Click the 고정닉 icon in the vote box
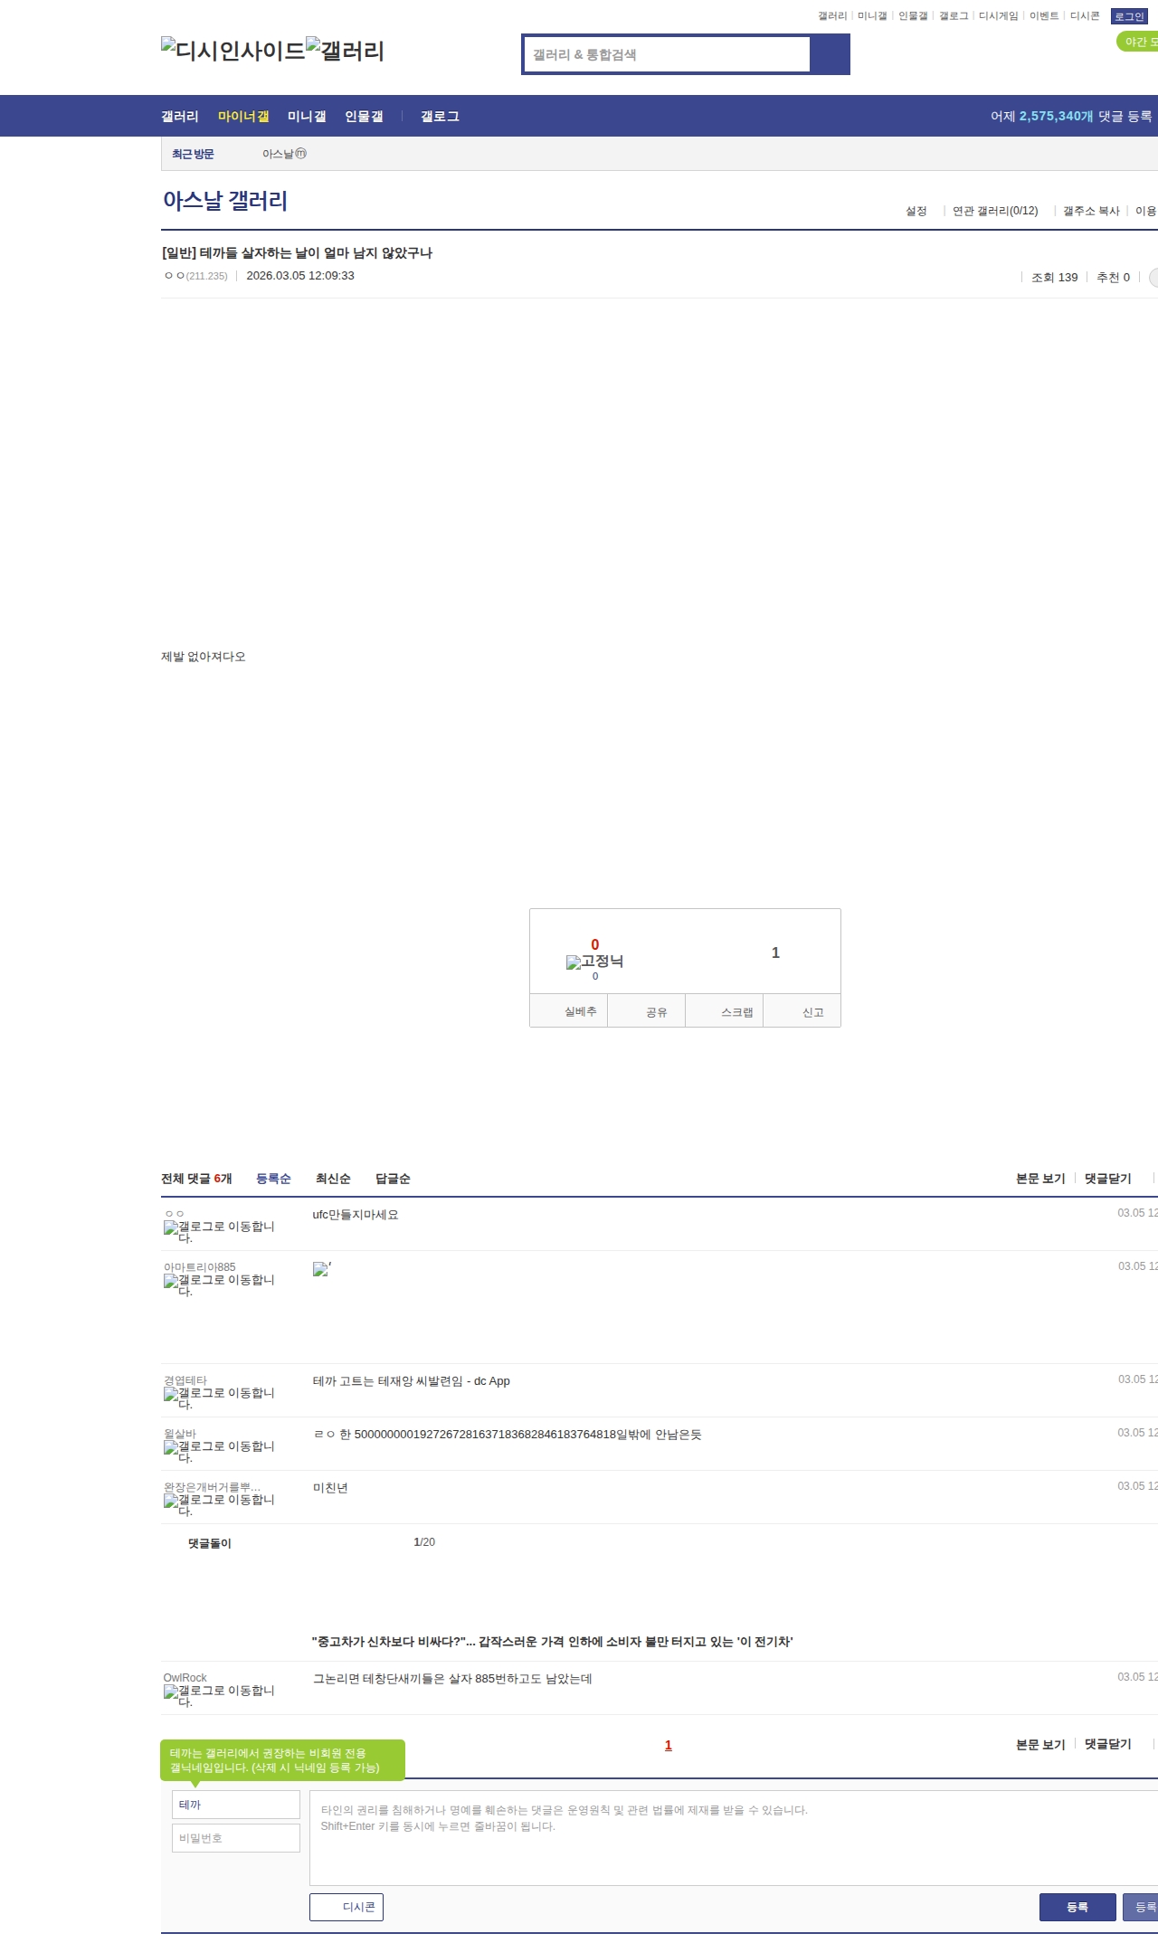 pos(594,962)
